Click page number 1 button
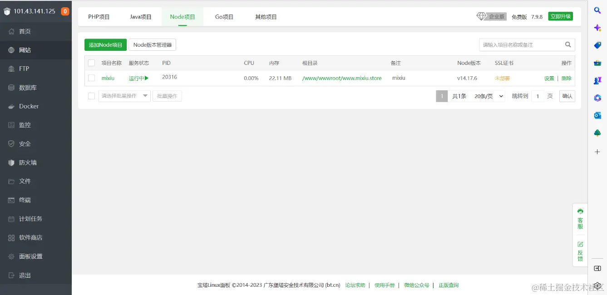Image resolution: width=607 pixels, height=295 pixels. tap(442, 96)
